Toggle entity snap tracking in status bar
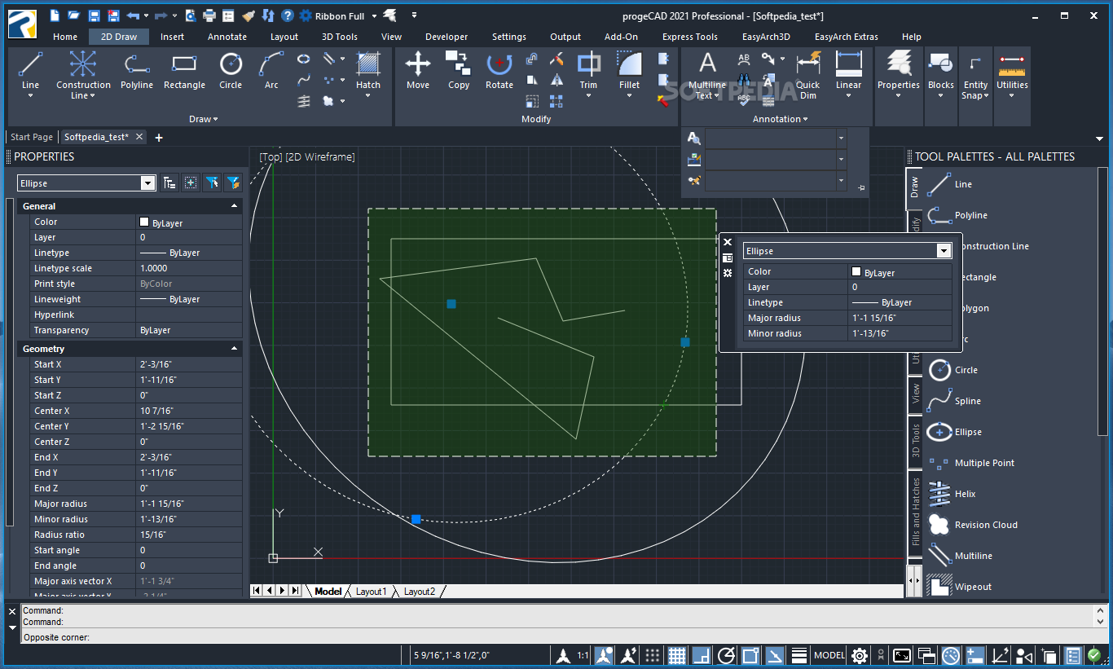The width and height of the screenshot is (1113, 669). (775, 655)
